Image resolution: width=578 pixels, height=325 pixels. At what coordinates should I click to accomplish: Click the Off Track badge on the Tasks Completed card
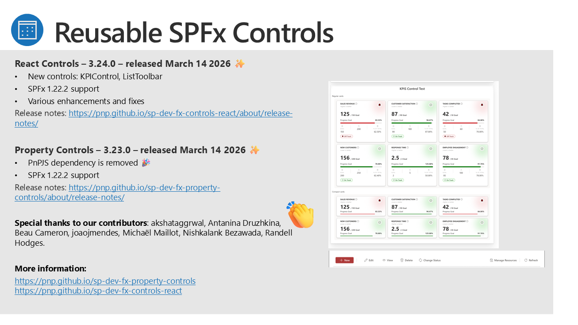449,136
